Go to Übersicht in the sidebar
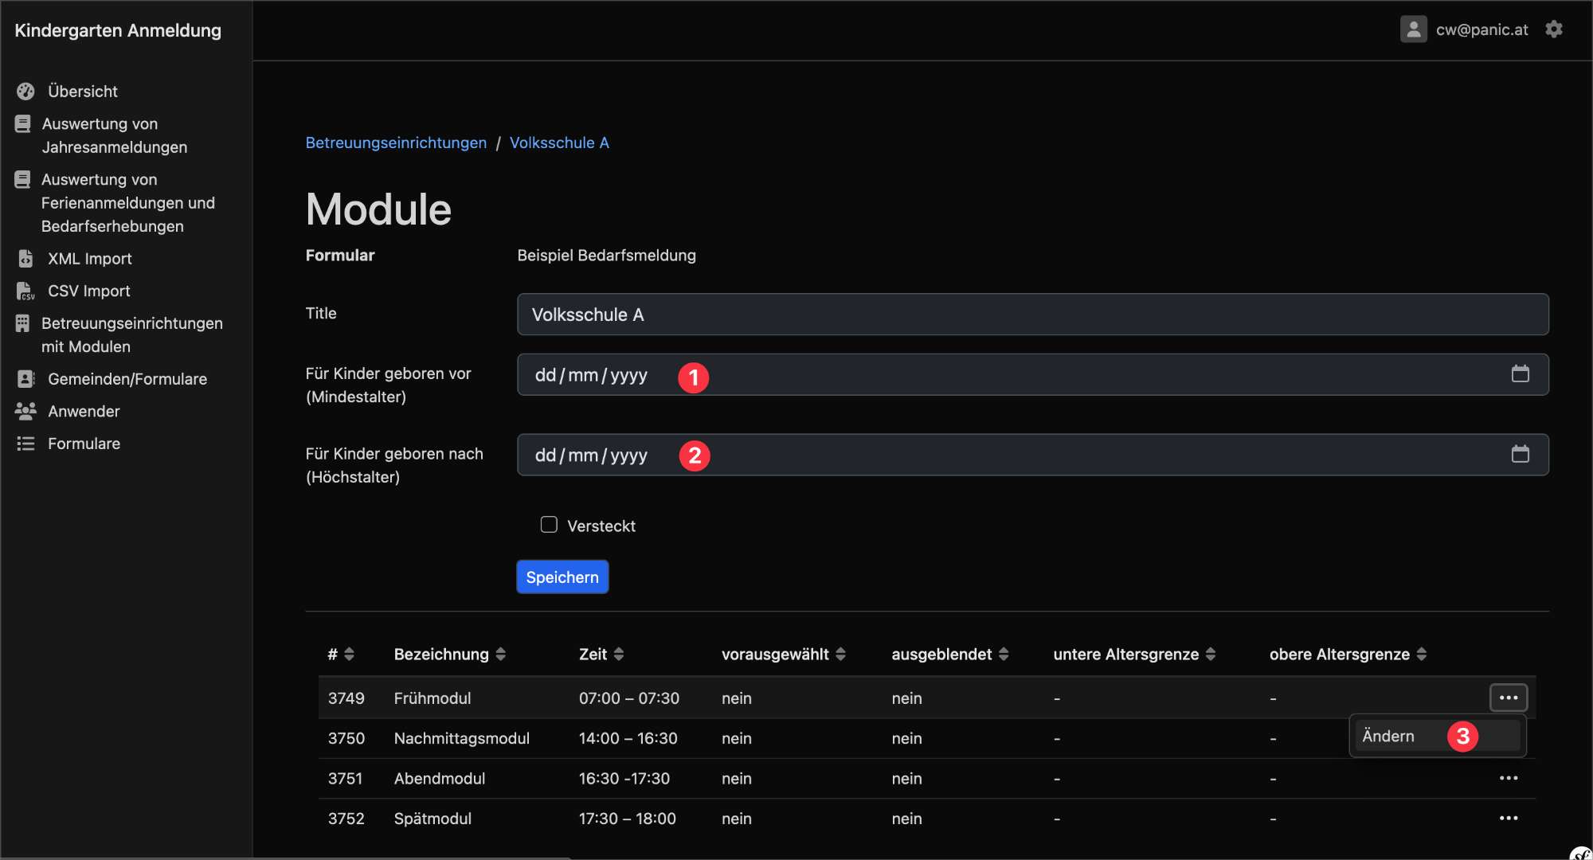Screen dimensions: 1593x860 pos(83,92)
